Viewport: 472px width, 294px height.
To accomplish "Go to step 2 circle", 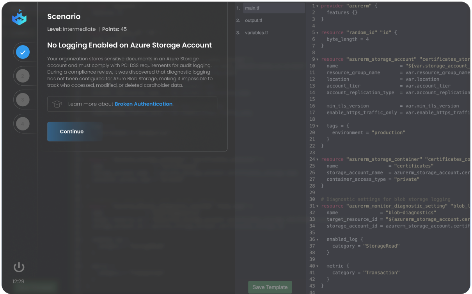I will click(x=23, y=76).
